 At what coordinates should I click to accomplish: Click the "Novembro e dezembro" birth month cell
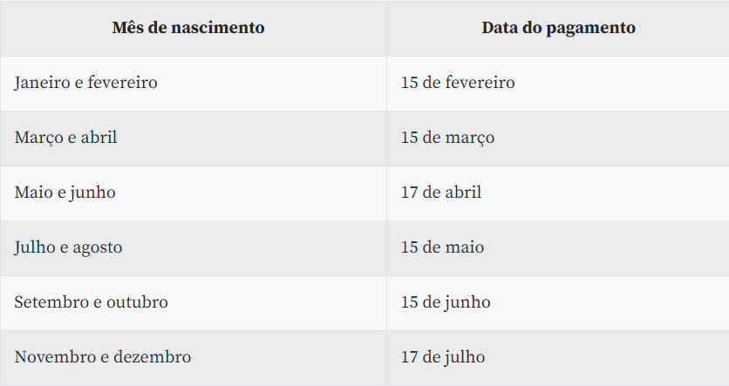[102, 357]
